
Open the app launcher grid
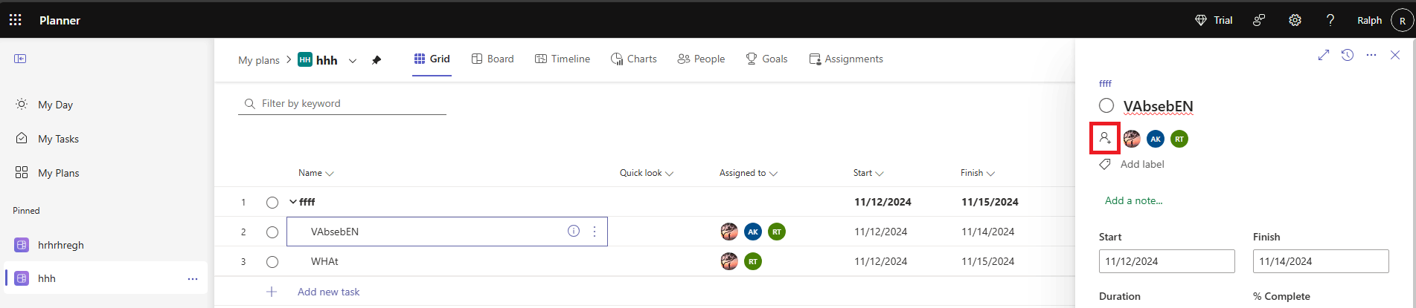(x=15, y=20)
